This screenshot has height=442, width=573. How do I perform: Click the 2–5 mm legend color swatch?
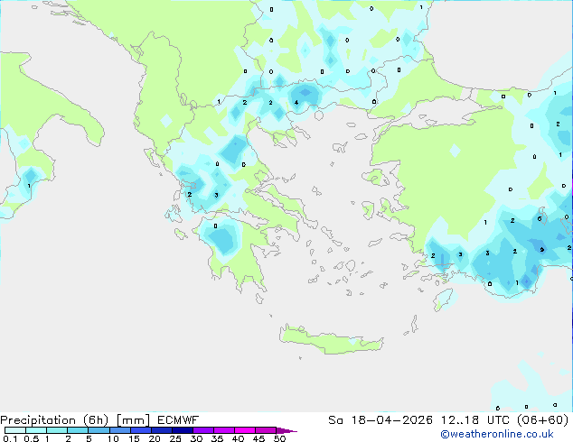click(x=78, y=430)
